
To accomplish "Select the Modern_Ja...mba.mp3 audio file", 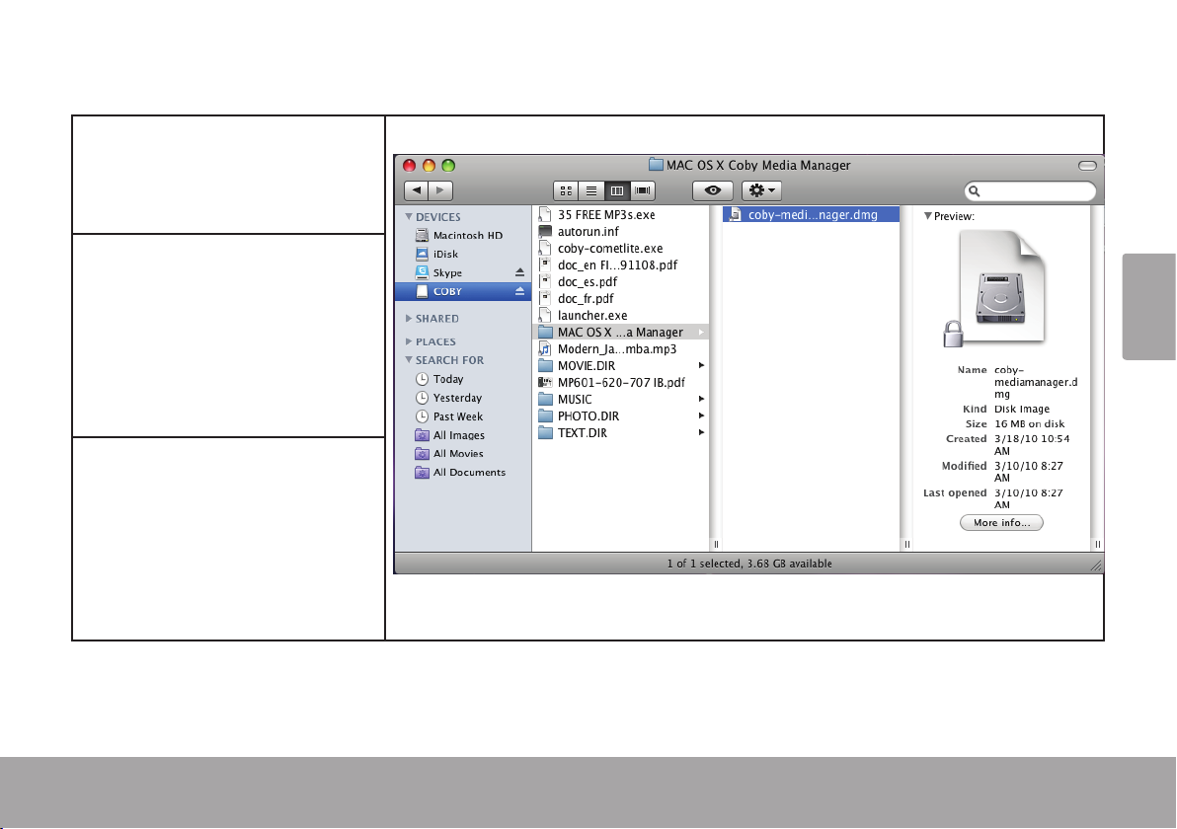I will click(x=621, y=348).
